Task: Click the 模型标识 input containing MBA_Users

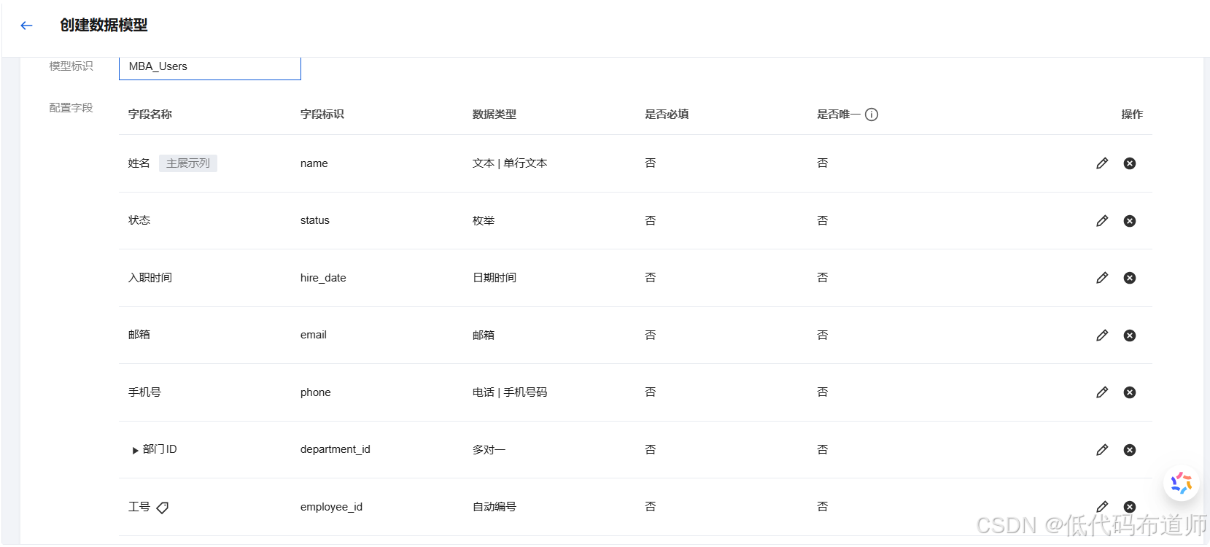Action: click(210, 67)
